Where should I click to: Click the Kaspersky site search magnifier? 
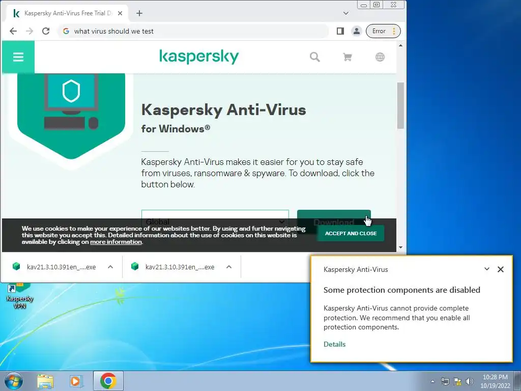point(314,57)
